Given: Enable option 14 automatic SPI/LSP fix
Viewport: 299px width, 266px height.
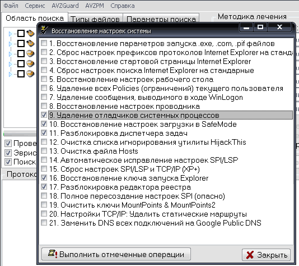Looking at the screenshot, I should [44, 160].
